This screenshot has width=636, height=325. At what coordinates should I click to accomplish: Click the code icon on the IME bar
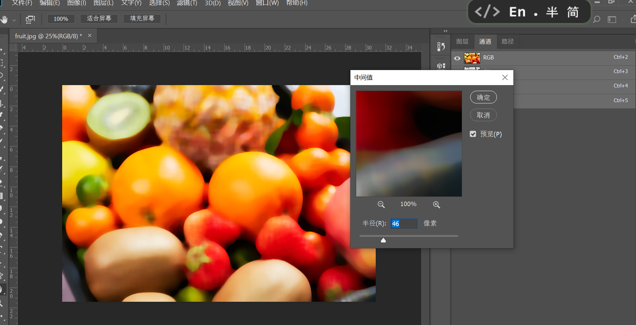coord(487,12)
